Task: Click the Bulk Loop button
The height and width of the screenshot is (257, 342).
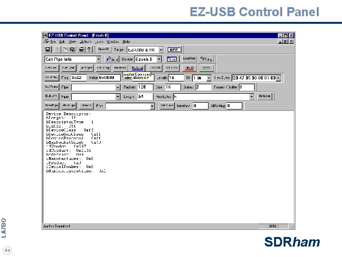Action: [x=265, y=96]
